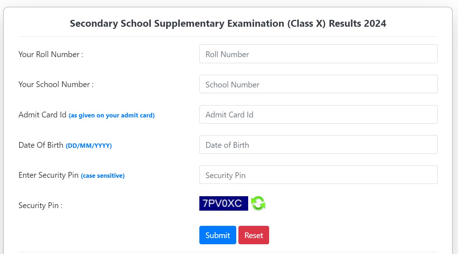
Task: Select the Admit Card Id field
Action: [x=318, y=115]
